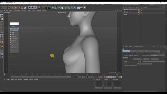Click the Make Editable icon in left palette
This screenshot has width=167, height=94.
[x=2, y=11]
